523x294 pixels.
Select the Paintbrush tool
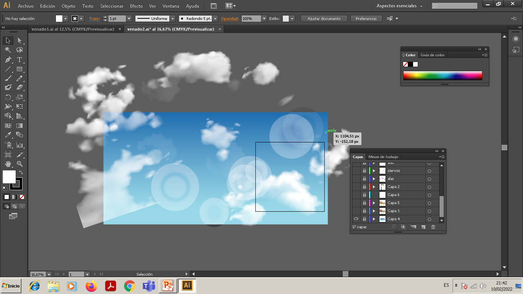[8, 78]
